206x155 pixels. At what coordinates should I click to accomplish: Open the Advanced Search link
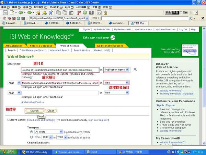60,50
